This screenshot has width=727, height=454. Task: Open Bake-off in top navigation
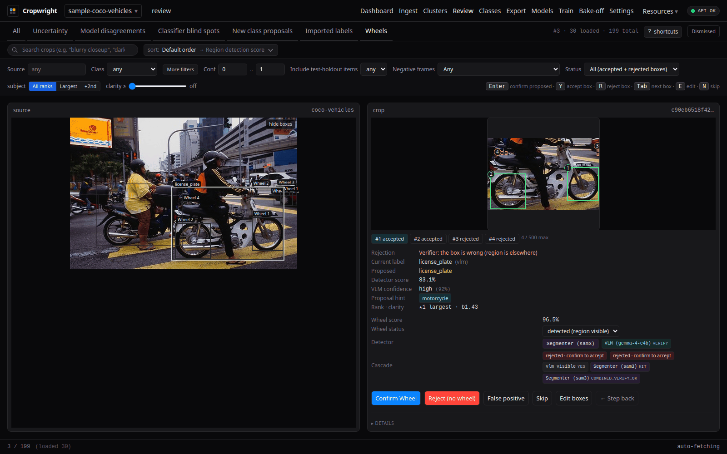click(592, 11)
